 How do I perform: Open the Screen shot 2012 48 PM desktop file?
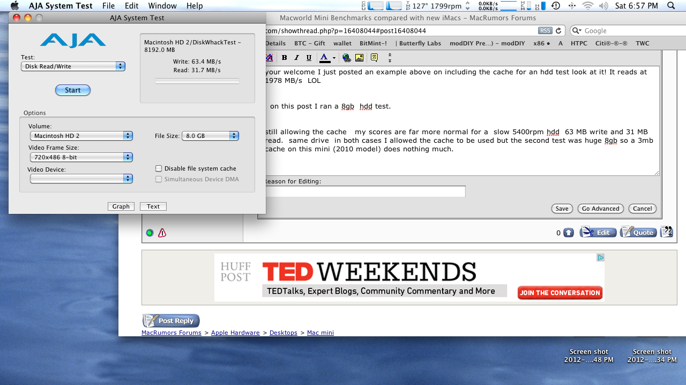(588, 356)
